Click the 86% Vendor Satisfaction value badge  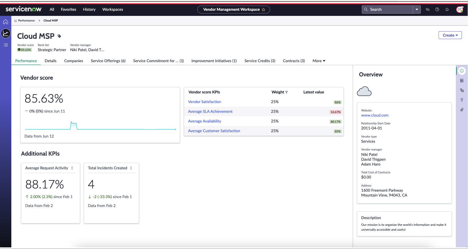coord(338,102)
